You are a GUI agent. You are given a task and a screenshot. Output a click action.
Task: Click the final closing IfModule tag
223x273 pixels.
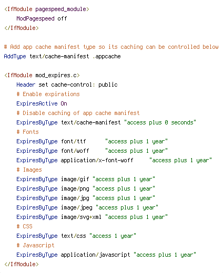(22, 264)
